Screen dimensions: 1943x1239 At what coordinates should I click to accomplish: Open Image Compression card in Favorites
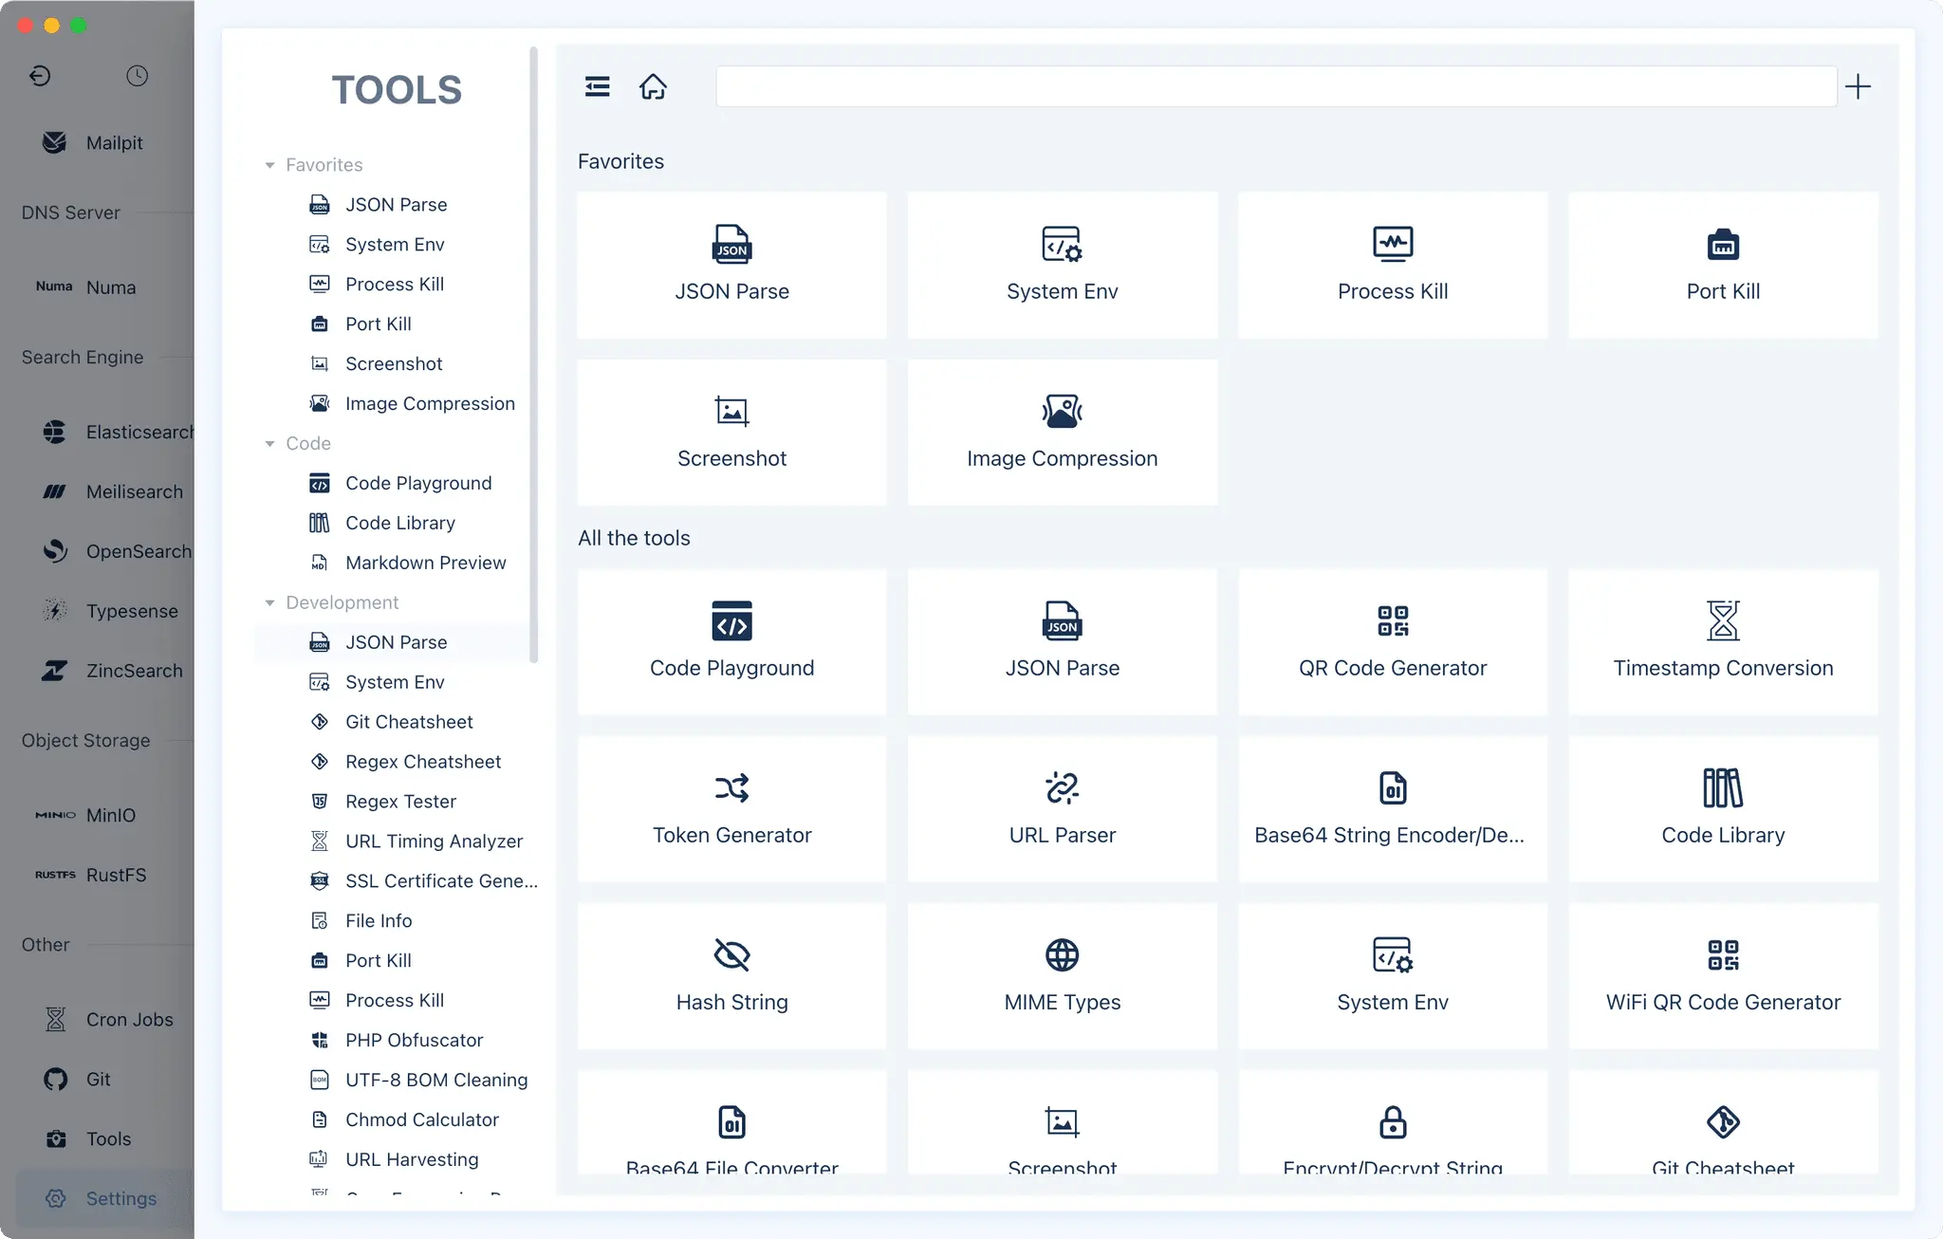(1063, 433)
